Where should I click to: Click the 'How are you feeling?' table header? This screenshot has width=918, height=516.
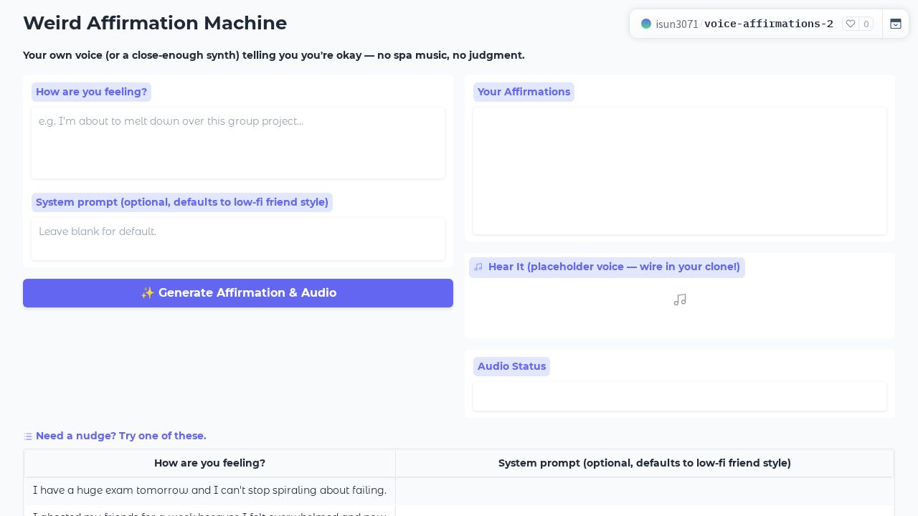pos(210,464)
